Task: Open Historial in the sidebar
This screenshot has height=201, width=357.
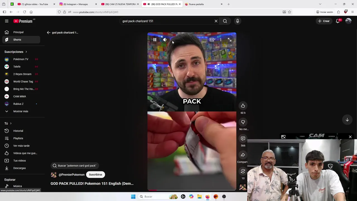Action: coord(21,131)
